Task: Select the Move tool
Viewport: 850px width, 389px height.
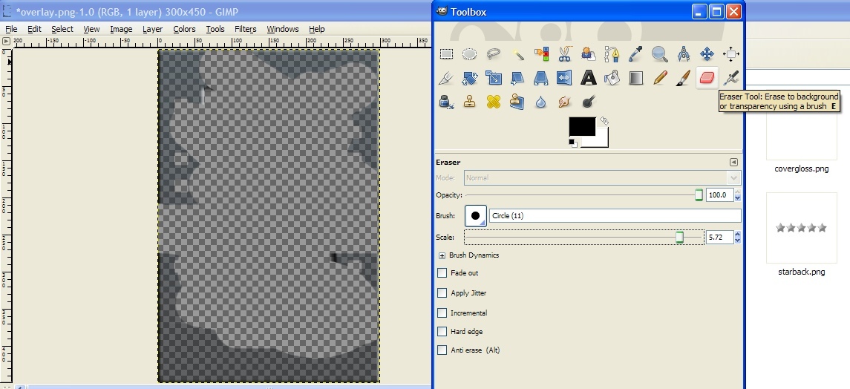Action: coord(707,53)
